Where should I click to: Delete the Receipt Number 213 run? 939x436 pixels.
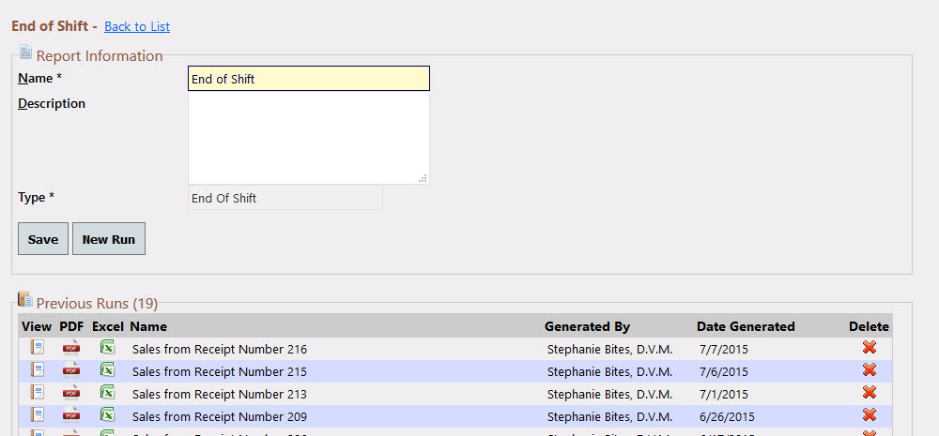(x=870, y=393)
